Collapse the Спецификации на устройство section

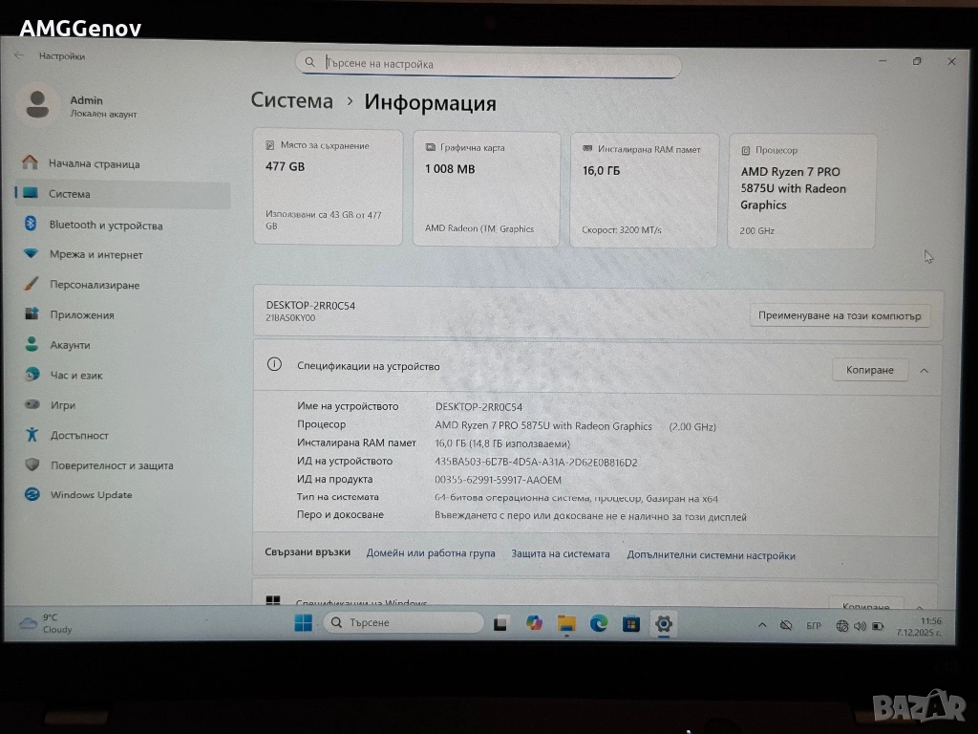pyautogui.click(x=924, y=370)
